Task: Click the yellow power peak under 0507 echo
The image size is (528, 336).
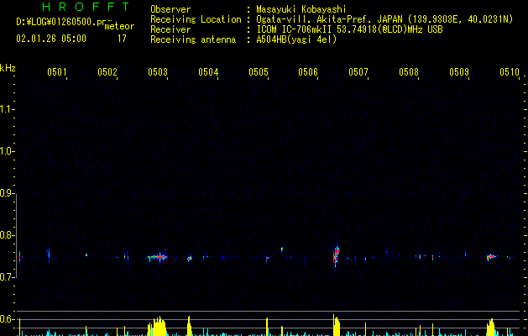Action: click(x=337, y=325)
